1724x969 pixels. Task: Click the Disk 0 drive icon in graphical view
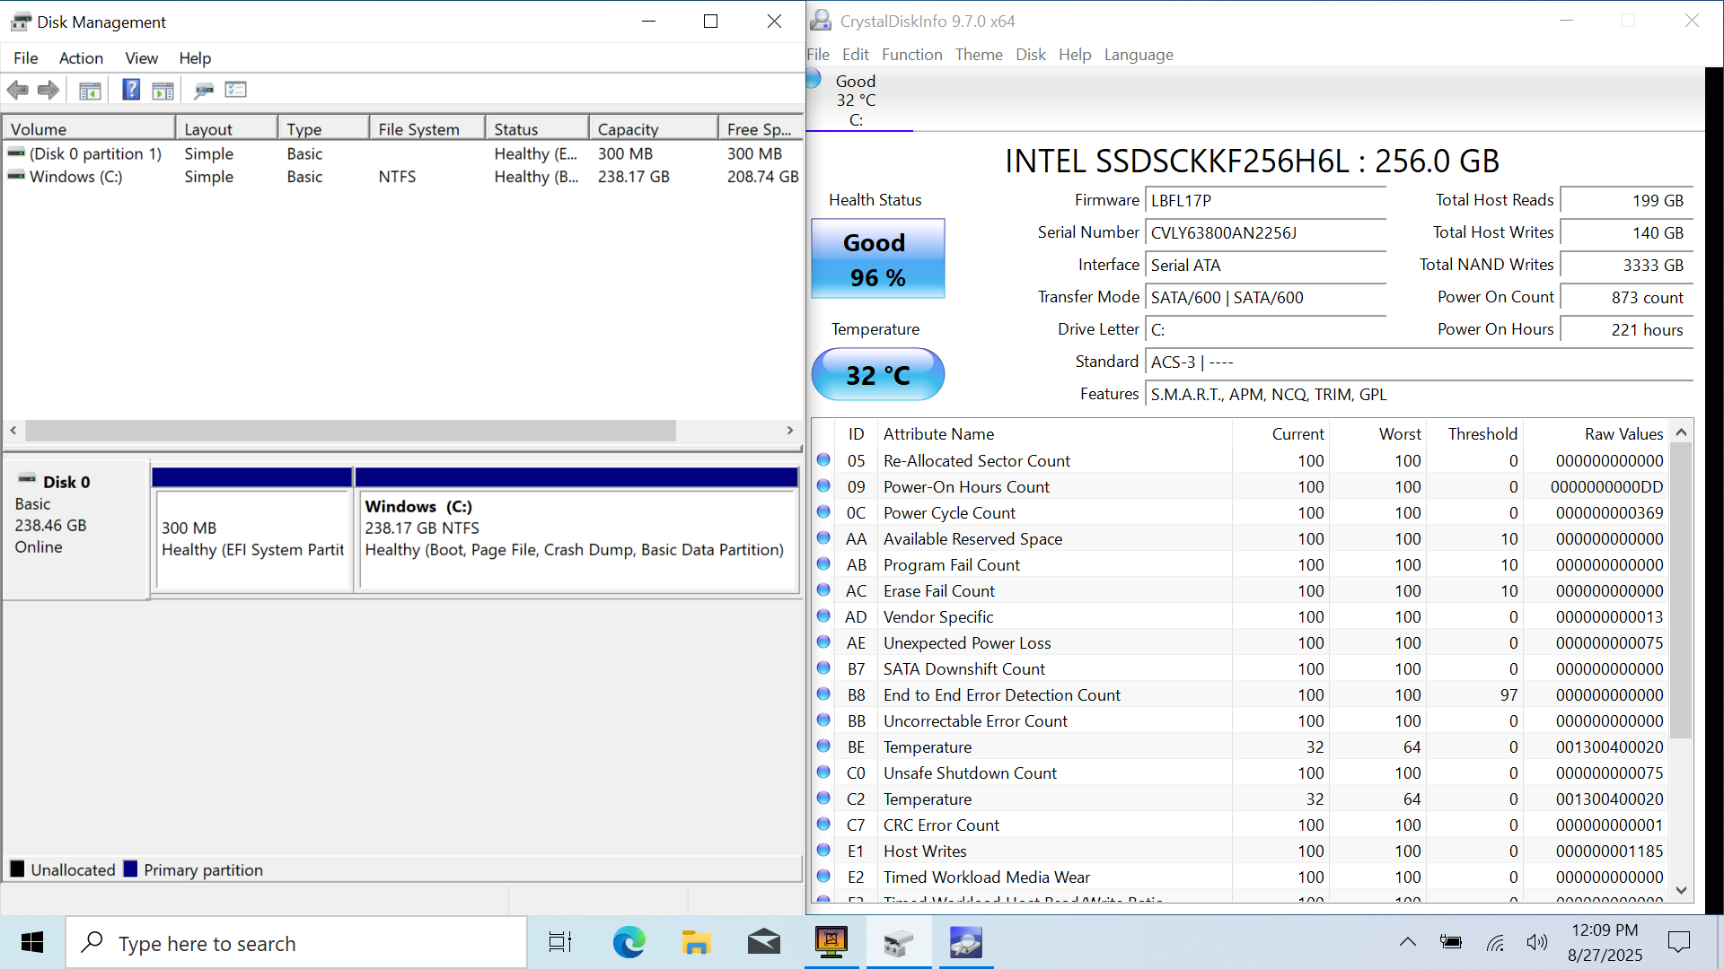point(27,479)
